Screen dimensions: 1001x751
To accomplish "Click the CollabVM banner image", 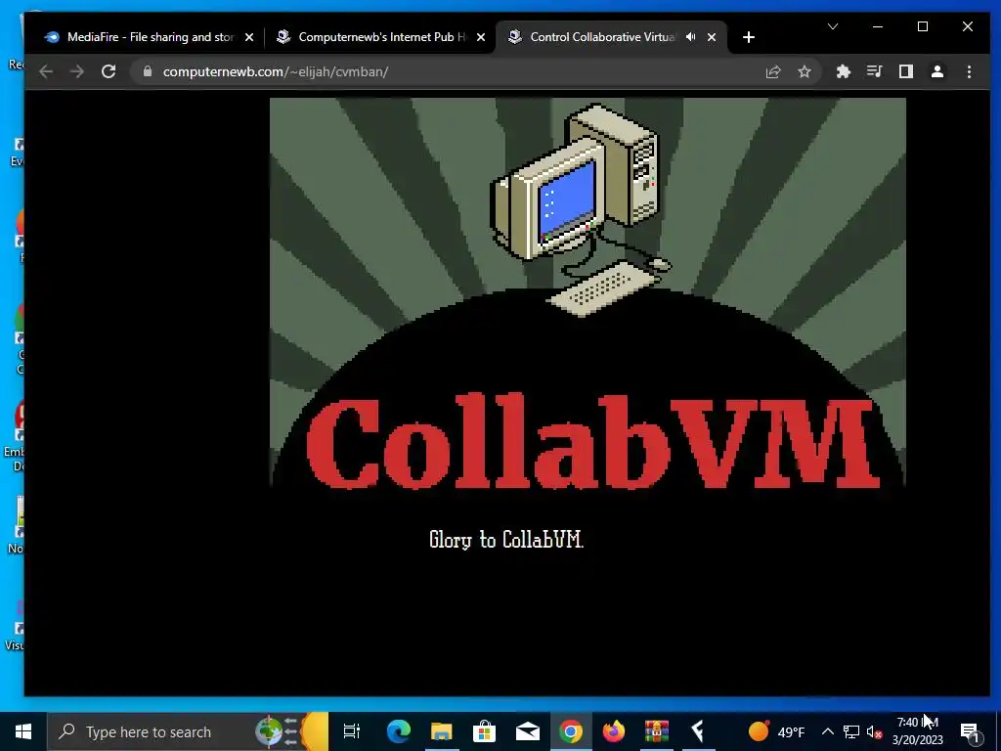I will [588, 293].
